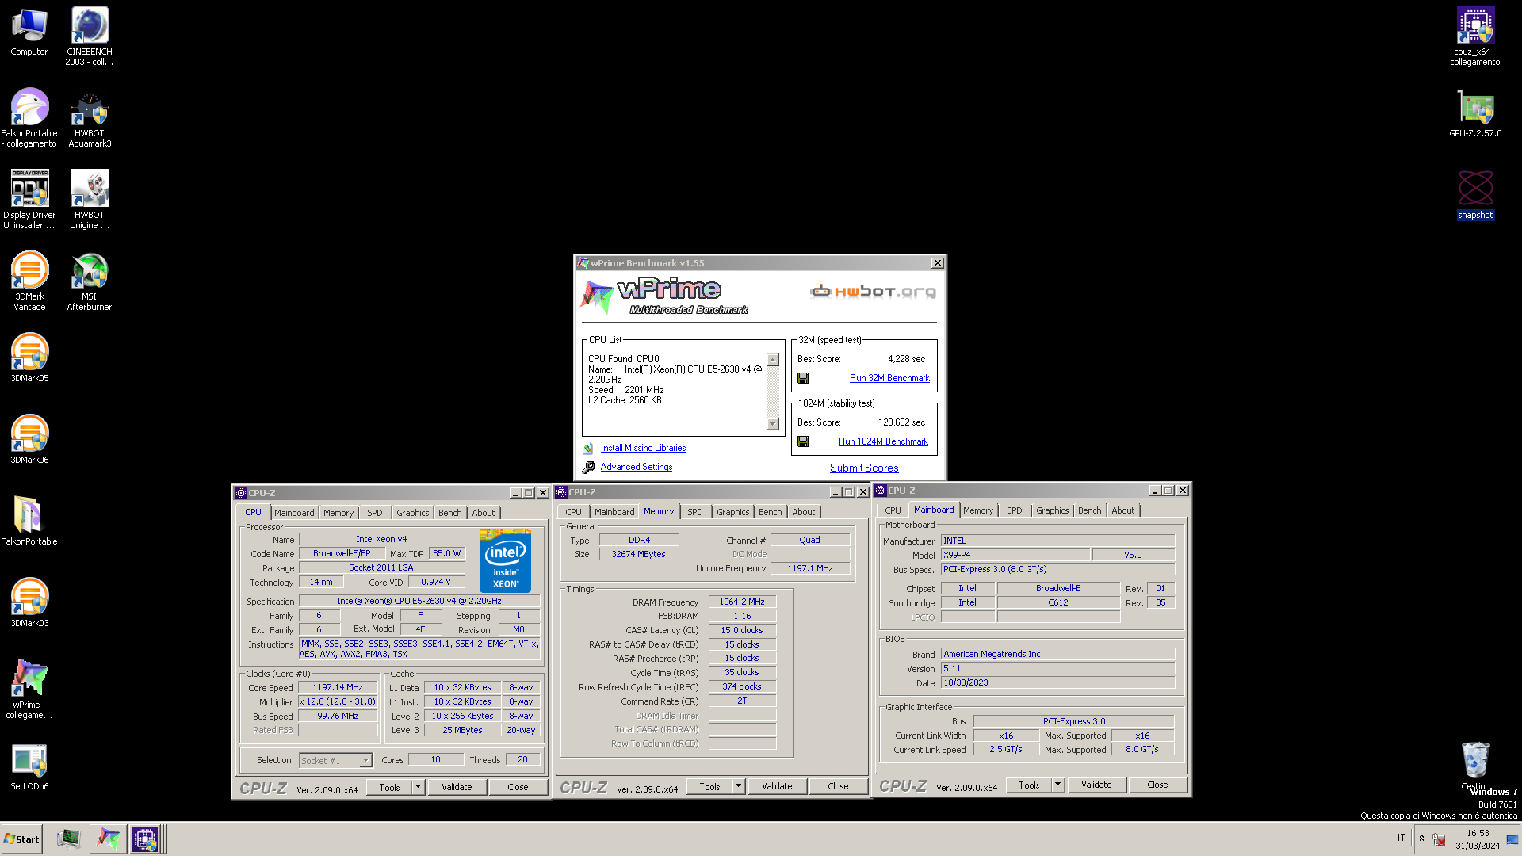Click Validate in left CPU-Z window

pos(457,787)
